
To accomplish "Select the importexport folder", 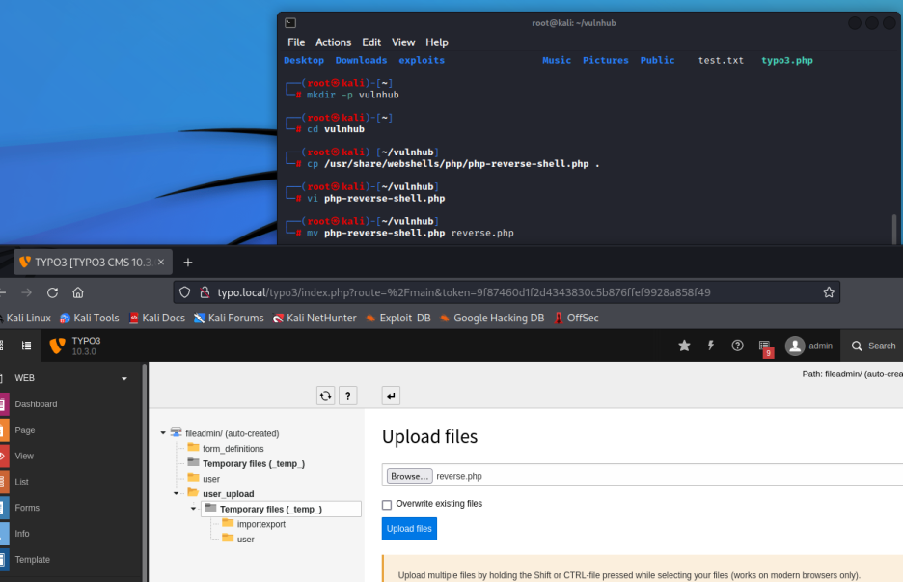I will click(x=260, y=524).
